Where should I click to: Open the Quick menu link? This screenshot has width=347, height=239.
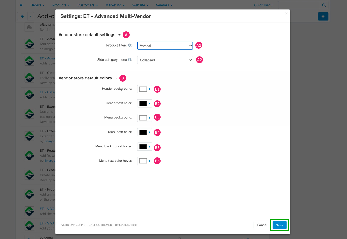pos(263,5)
